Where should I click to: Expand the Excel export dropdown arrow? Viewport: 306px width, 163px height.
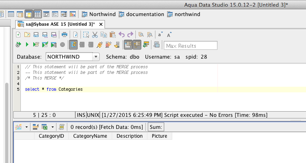click(53, 127)
